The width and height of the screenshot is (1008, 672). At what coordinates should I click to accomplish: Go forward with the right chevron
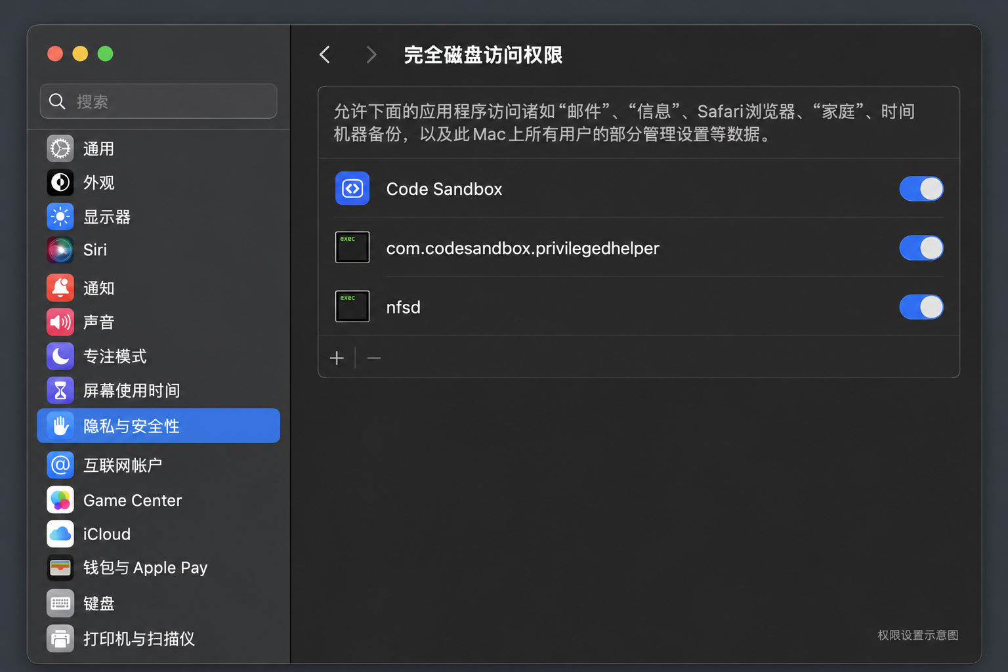pyautogui.click(x=371, y=54)
